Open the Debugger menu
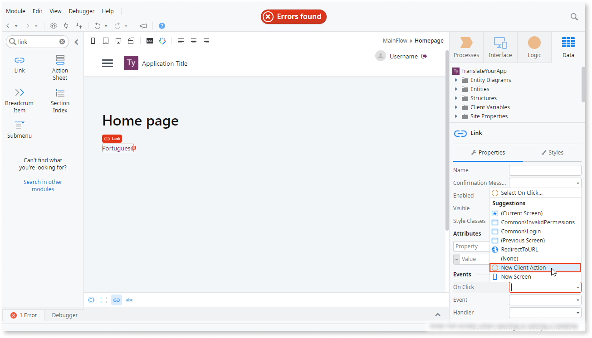 [81, 11]
